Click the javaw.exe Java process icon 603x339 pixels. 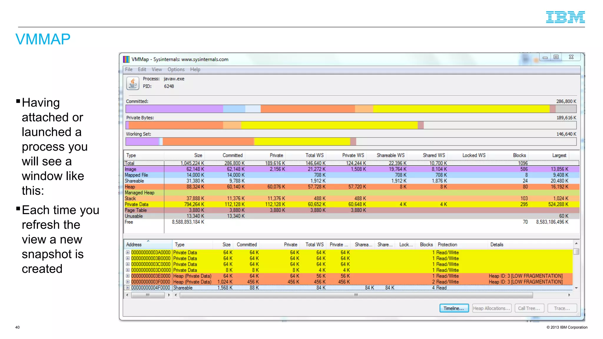(x=133, y=83)
